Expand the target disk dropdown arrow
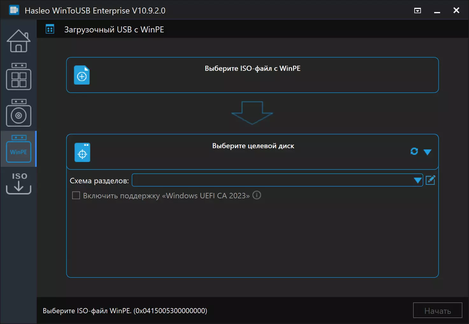This screenshot has width=469, height=324. 427,152
